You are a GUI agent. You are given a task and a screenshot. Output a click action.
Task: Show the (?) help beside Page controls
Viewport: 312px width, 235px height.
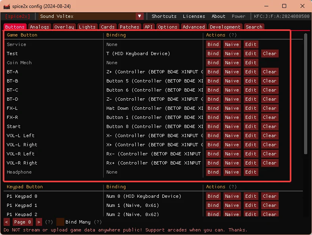click(x=49, y=222)
